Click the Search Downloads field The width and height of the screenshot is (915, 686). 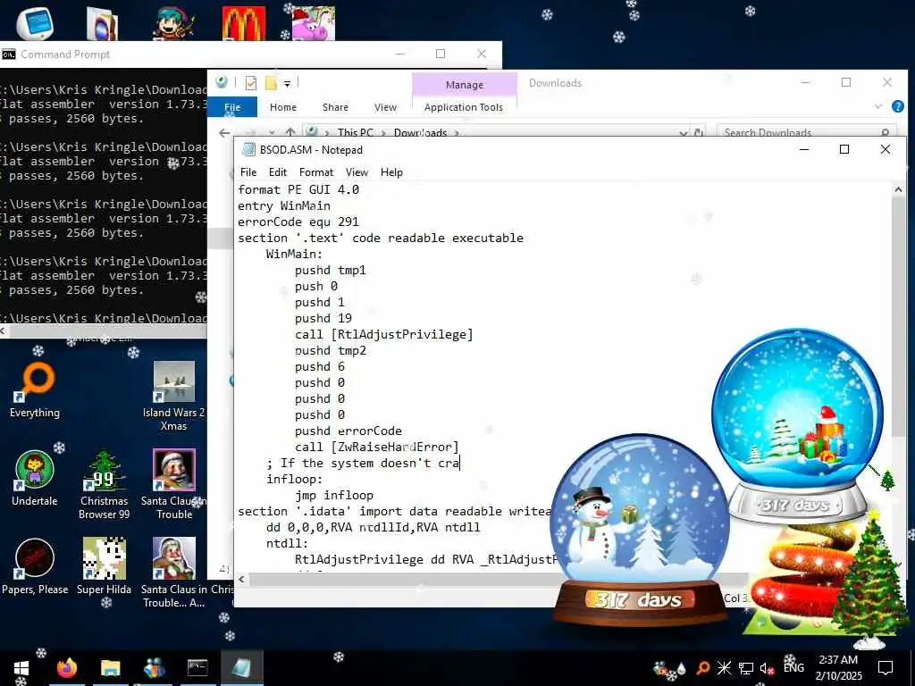(808, 132)
